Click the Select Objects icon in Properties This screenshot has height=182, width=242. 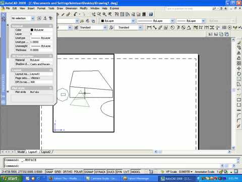pyautogui.click(x=45, y=18)
